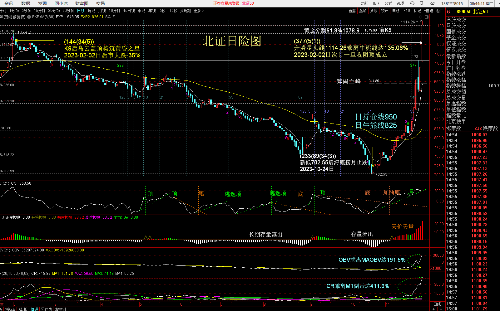
Task: Switch to 15秒 period
Action: [173, 11]
